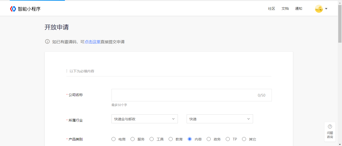This screenshot has height=146, width=342.
Task: Click the 智能小程序 logo icon
Action: (x=13, y=9)
